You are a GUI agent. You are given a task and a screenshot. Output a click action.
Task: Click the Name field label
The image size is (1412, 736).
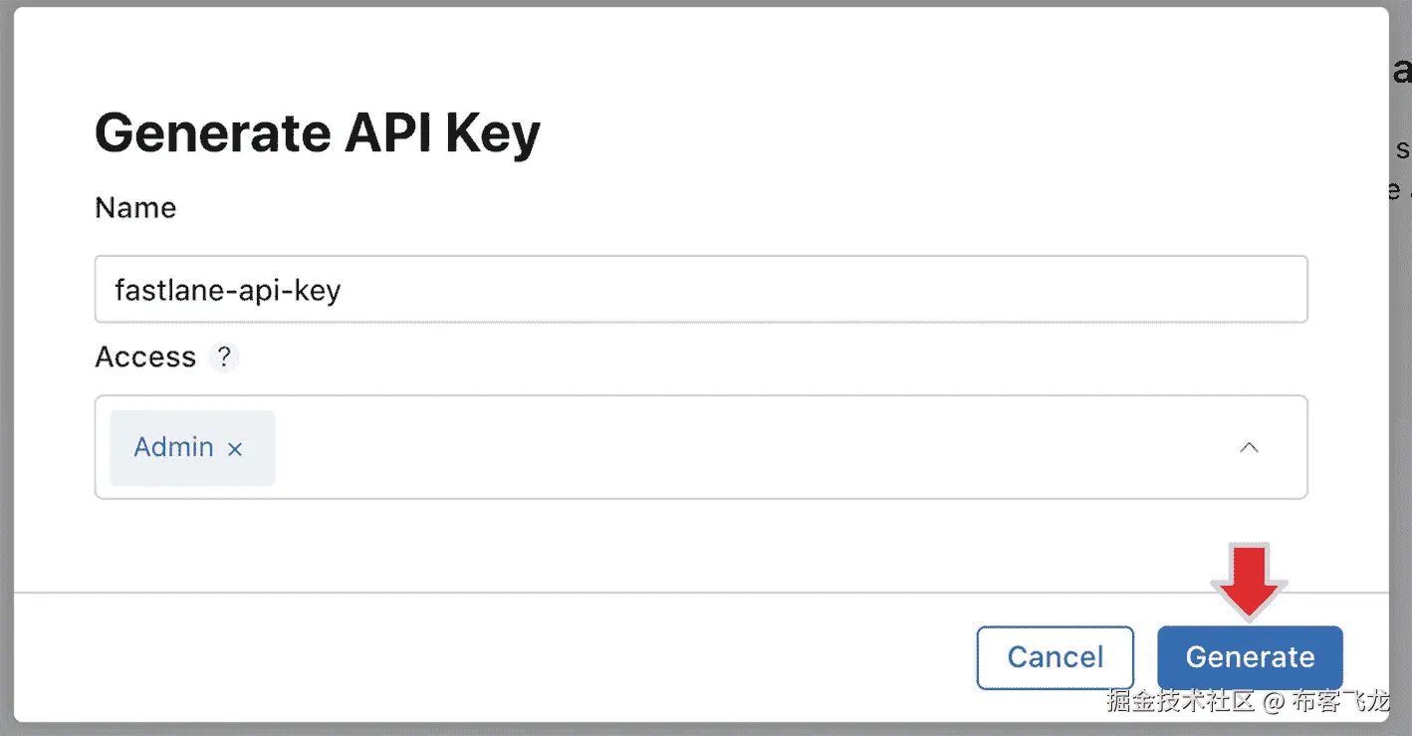[135, 208]
